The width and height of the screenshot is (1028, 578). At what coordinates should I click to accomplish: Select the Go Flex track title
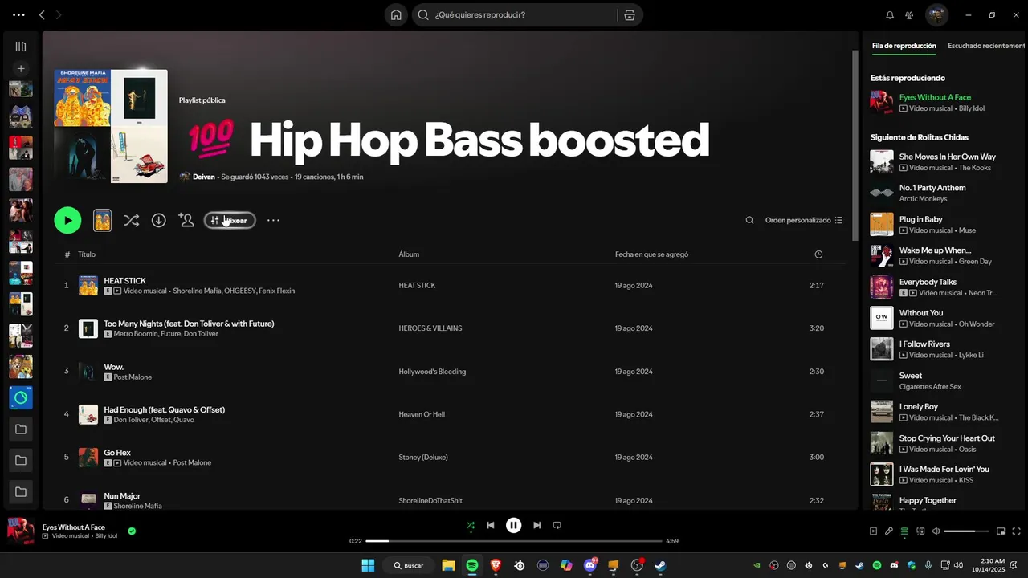tap(117, 453)
